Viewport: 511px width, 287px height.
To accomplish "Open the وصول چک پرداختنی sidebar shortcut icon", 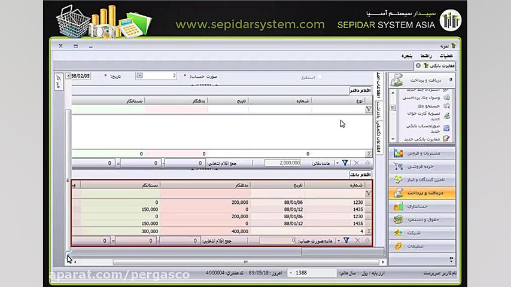I will click(446, 97).
